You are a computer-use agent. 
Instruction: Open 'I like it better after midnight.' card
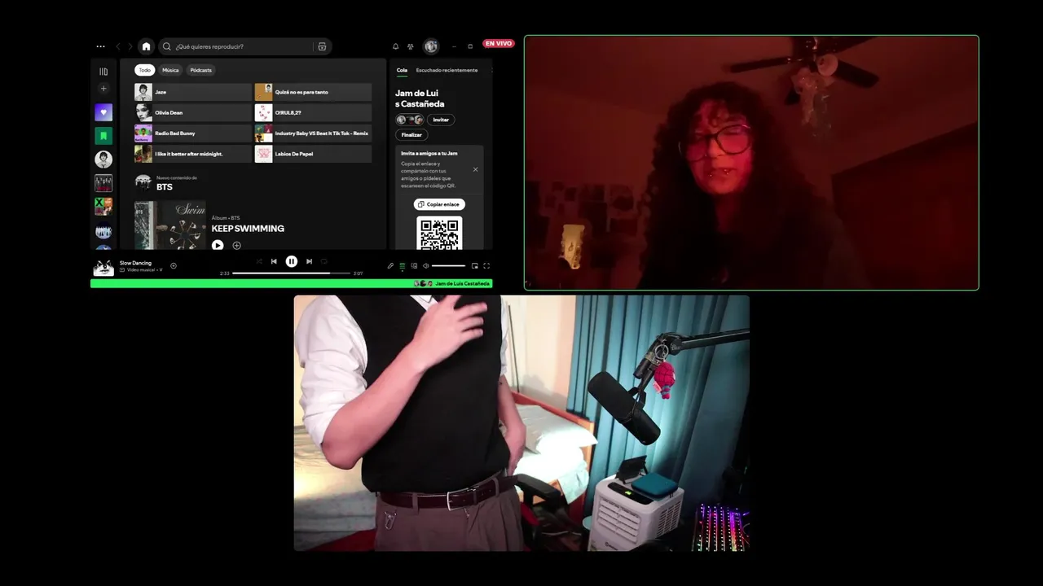coord(193,154)
